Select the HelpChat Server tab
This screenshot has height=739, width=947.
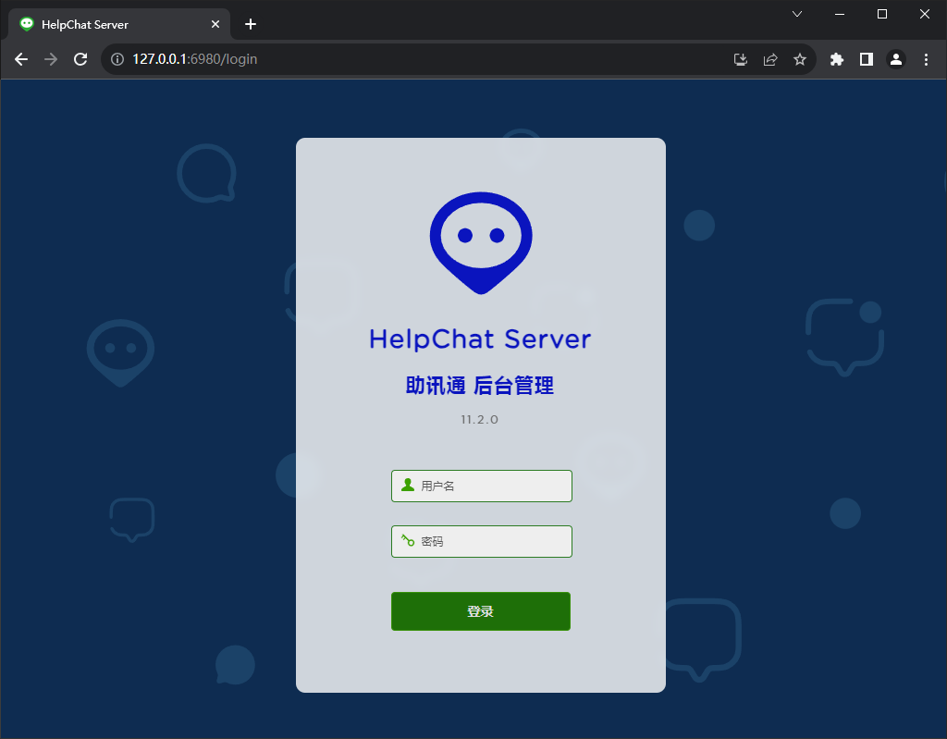coord(119,24)
